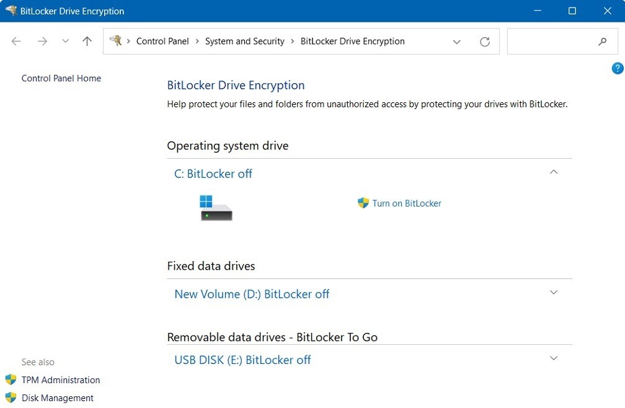
Task: Go to System and Security via breadcrumb
Action: tap(244, 41)
